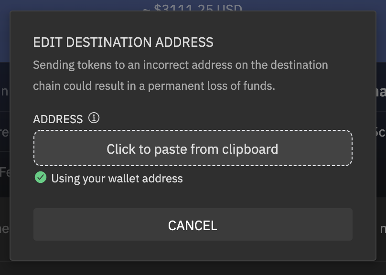Click the partially hidden 'Fe' row at left edge
Image resolution: width=386 pixels, height=275 pixels.
point(5,172)
